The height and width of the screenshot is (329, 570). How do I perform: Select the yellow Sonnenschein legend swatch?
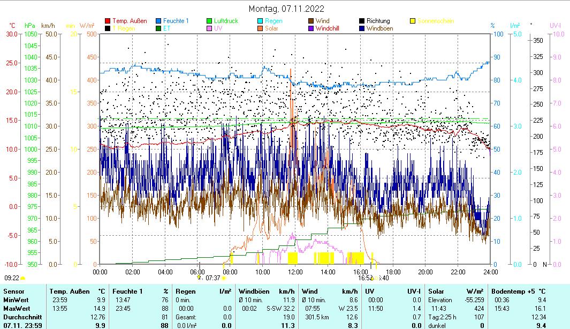pyautogui.click(x=413, y=21)
